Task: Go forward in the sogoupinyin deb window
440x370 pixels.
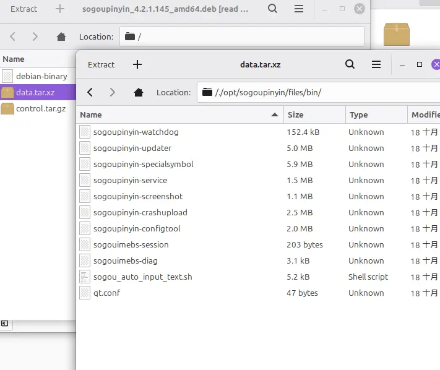Action: point(35,37)
